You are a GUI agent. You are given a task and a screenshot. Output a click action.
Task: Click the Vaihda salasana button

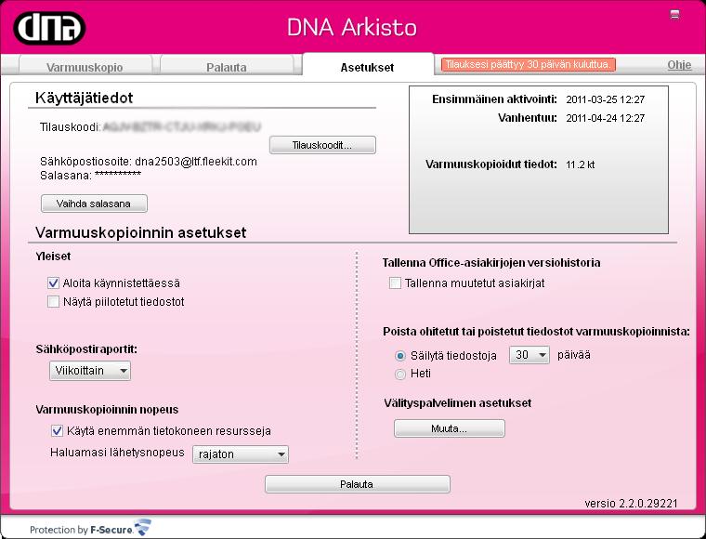tap(94, 204)
